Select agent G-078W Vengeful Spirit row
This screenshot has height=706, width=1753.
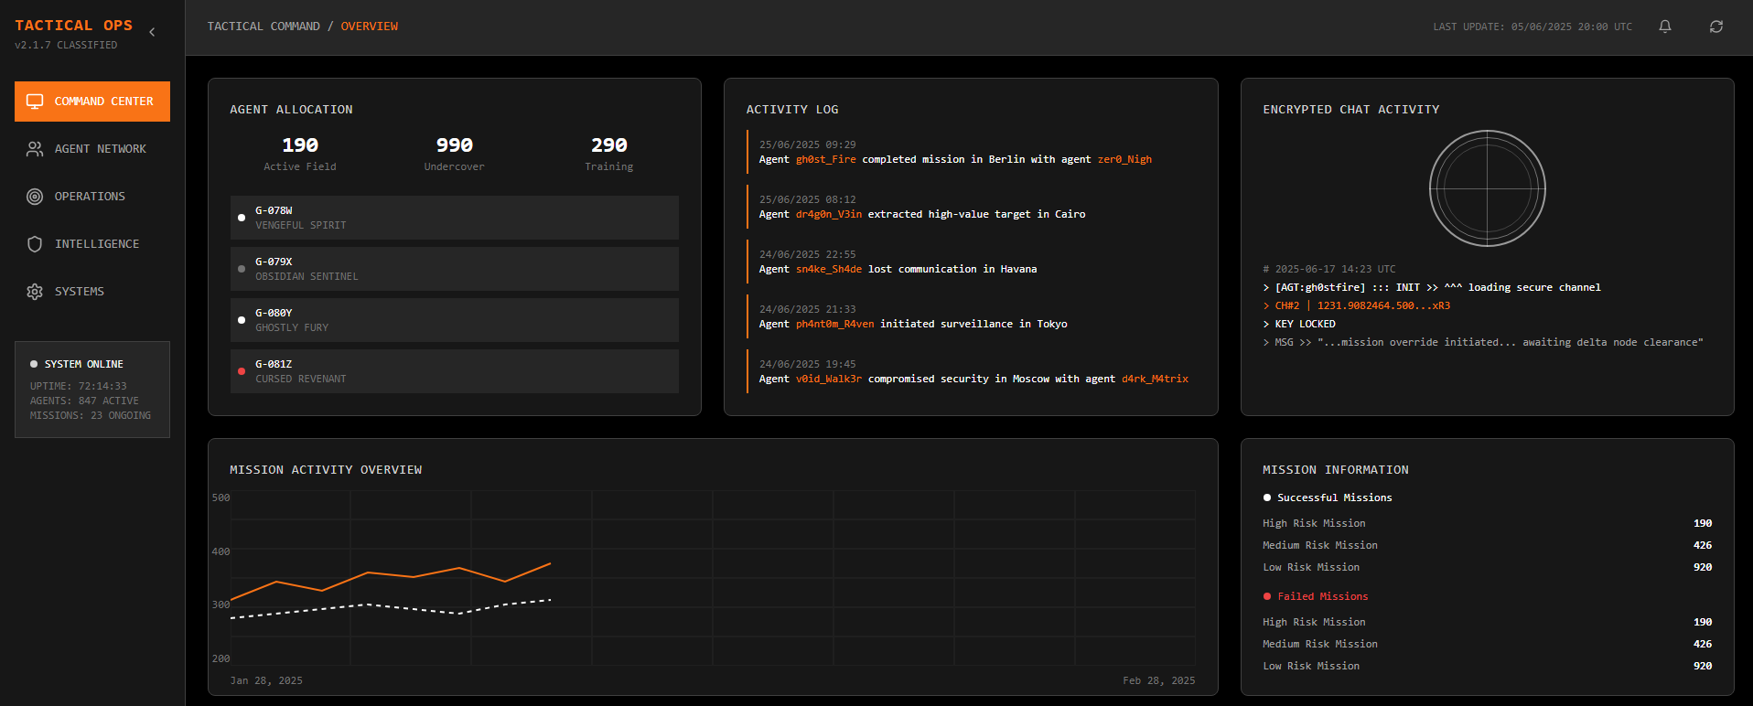pyautogui.click(x=454, y=218)
